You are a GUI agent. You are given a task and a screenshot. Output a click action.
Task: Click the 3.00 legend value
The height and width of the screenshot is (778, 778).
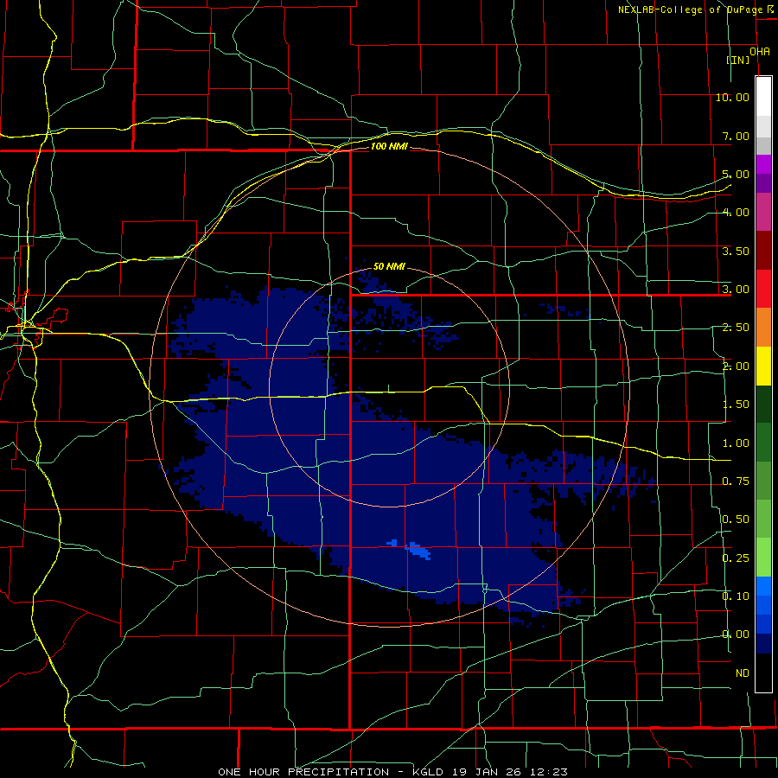click(x=736, y=290)
